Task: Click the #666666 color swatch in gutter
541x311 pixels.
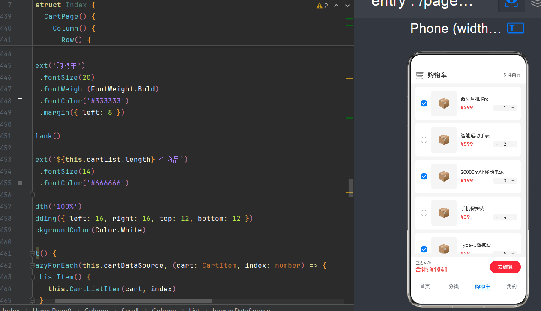Action: [20, 183]
